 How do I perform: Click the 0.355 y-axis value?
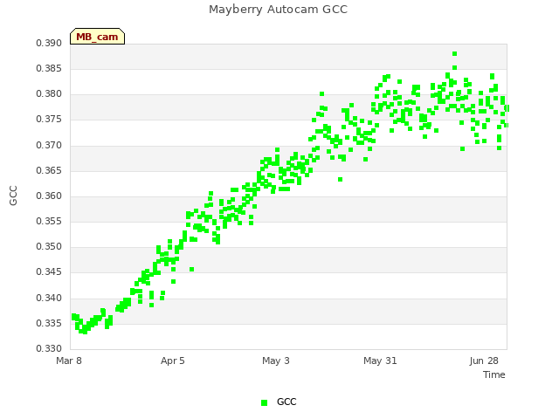point(49,221)
